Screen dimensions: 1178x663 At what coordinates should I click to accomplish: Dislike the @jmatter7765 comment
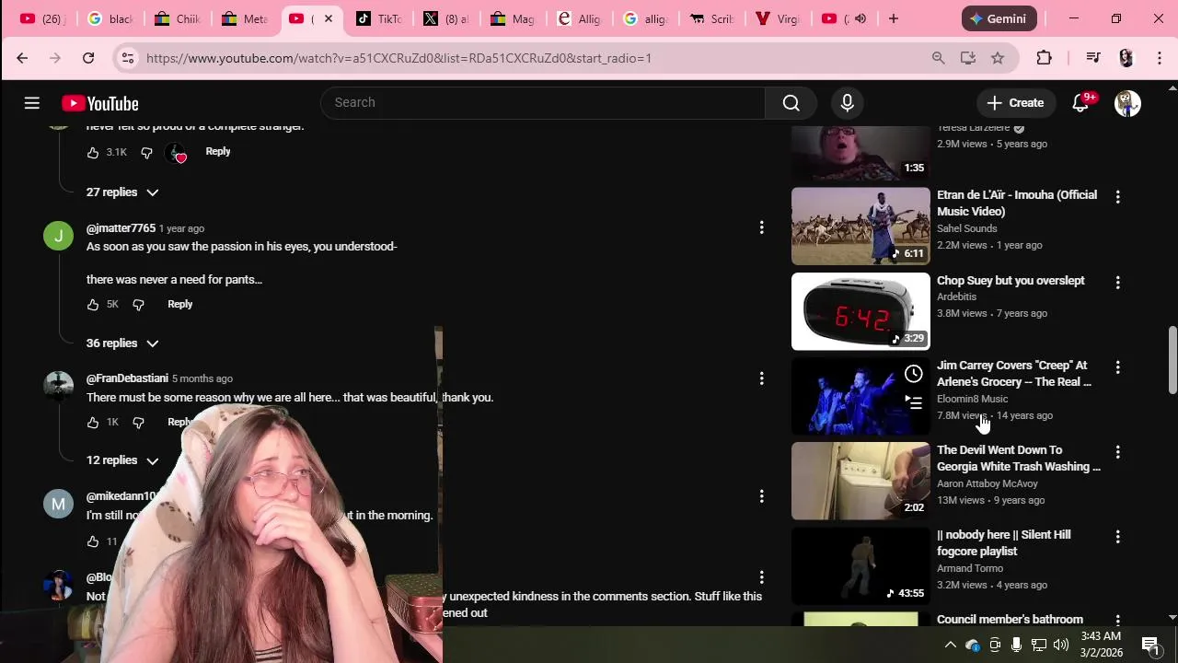coord(138,304)
